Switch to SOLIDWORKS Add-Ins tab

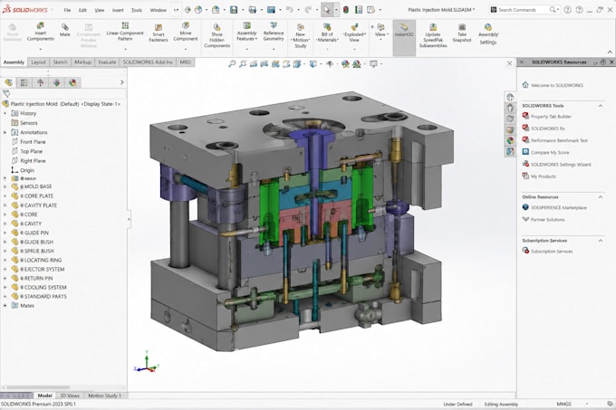[148, 62]
